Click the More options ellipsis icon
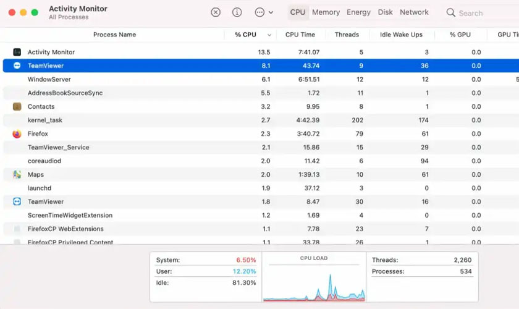The width and height of the screenshot is (519, 309). coord(260,12)
